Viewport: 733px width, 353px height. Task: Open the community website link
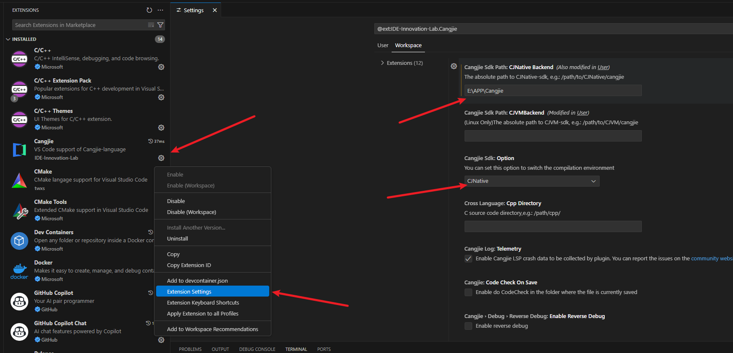pos(712,258)
